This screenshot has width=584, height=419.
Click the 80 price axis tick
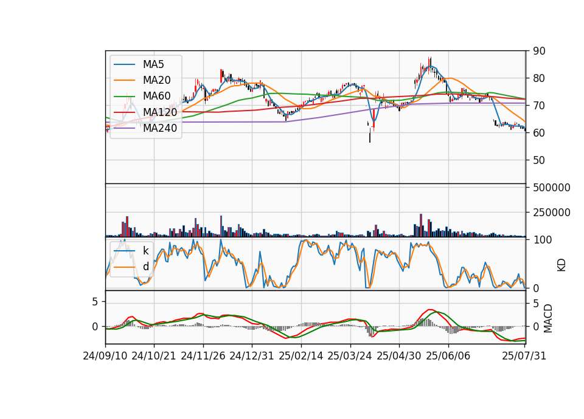[x=539, y=78]
